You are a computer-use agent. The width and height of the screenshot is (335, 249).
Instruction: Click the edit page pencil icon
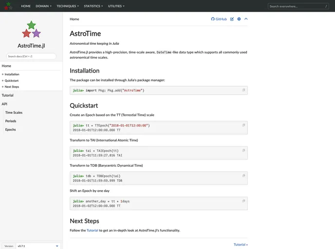pos(232,19)
